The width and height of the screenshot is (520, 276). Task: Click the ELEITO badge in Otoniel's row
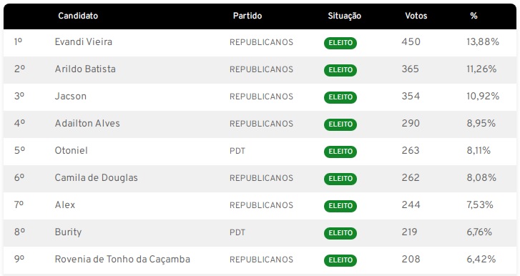coord(340,152)
